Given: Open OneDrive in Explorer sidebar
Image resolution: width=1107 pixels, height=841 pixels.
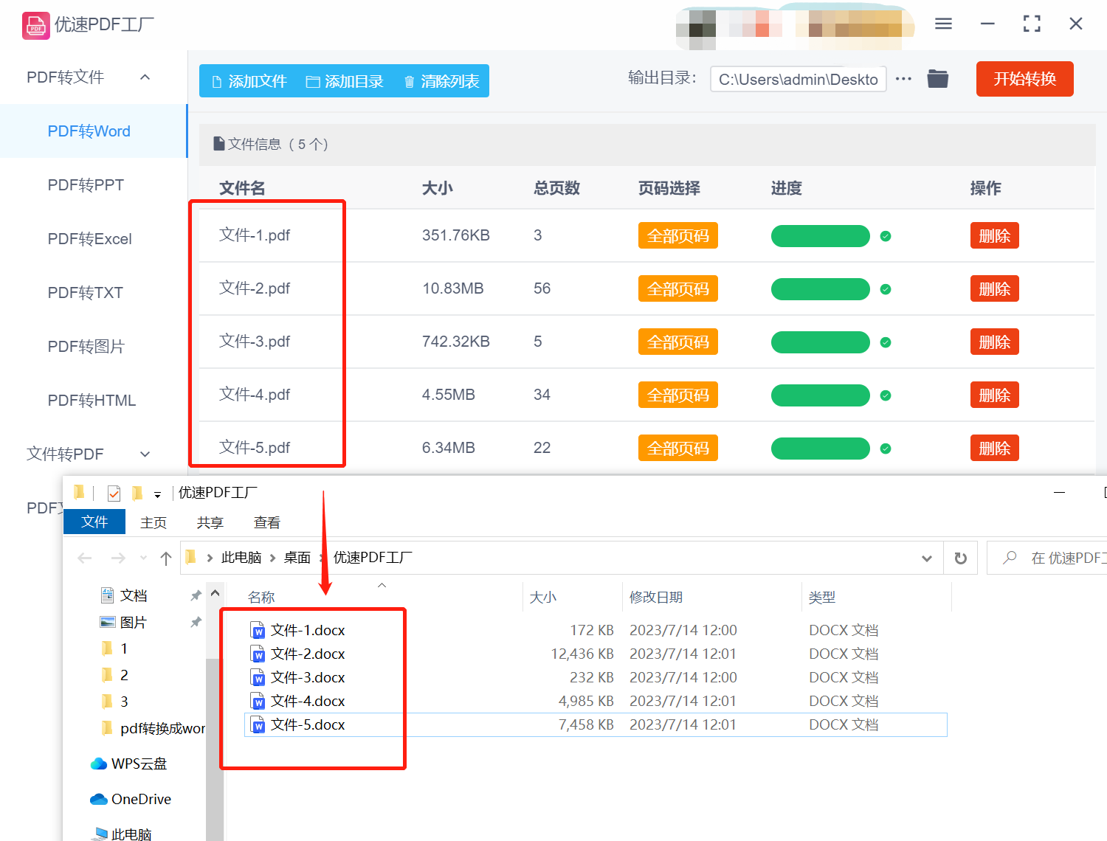Looking at the screenshot, I should coord(131,799).
